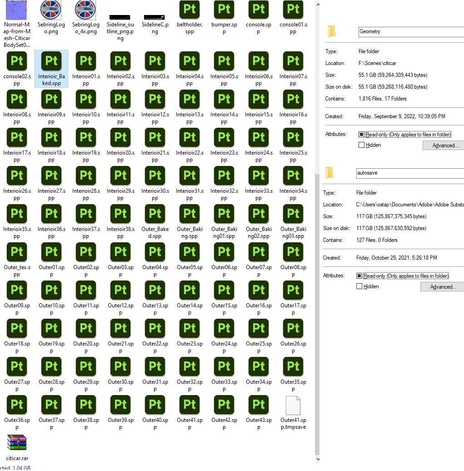Select the Interioir25.spp file
This screenshot has width=464, height=471.
click(293, 145)
